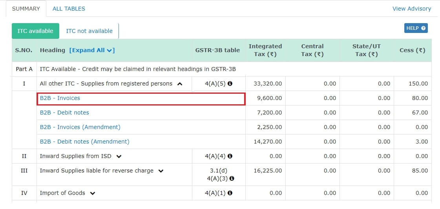Image resolution: width=440 pixels, height=209 pixels.
Task: Select the ITC available tab
Action: (x=35, y=31)
